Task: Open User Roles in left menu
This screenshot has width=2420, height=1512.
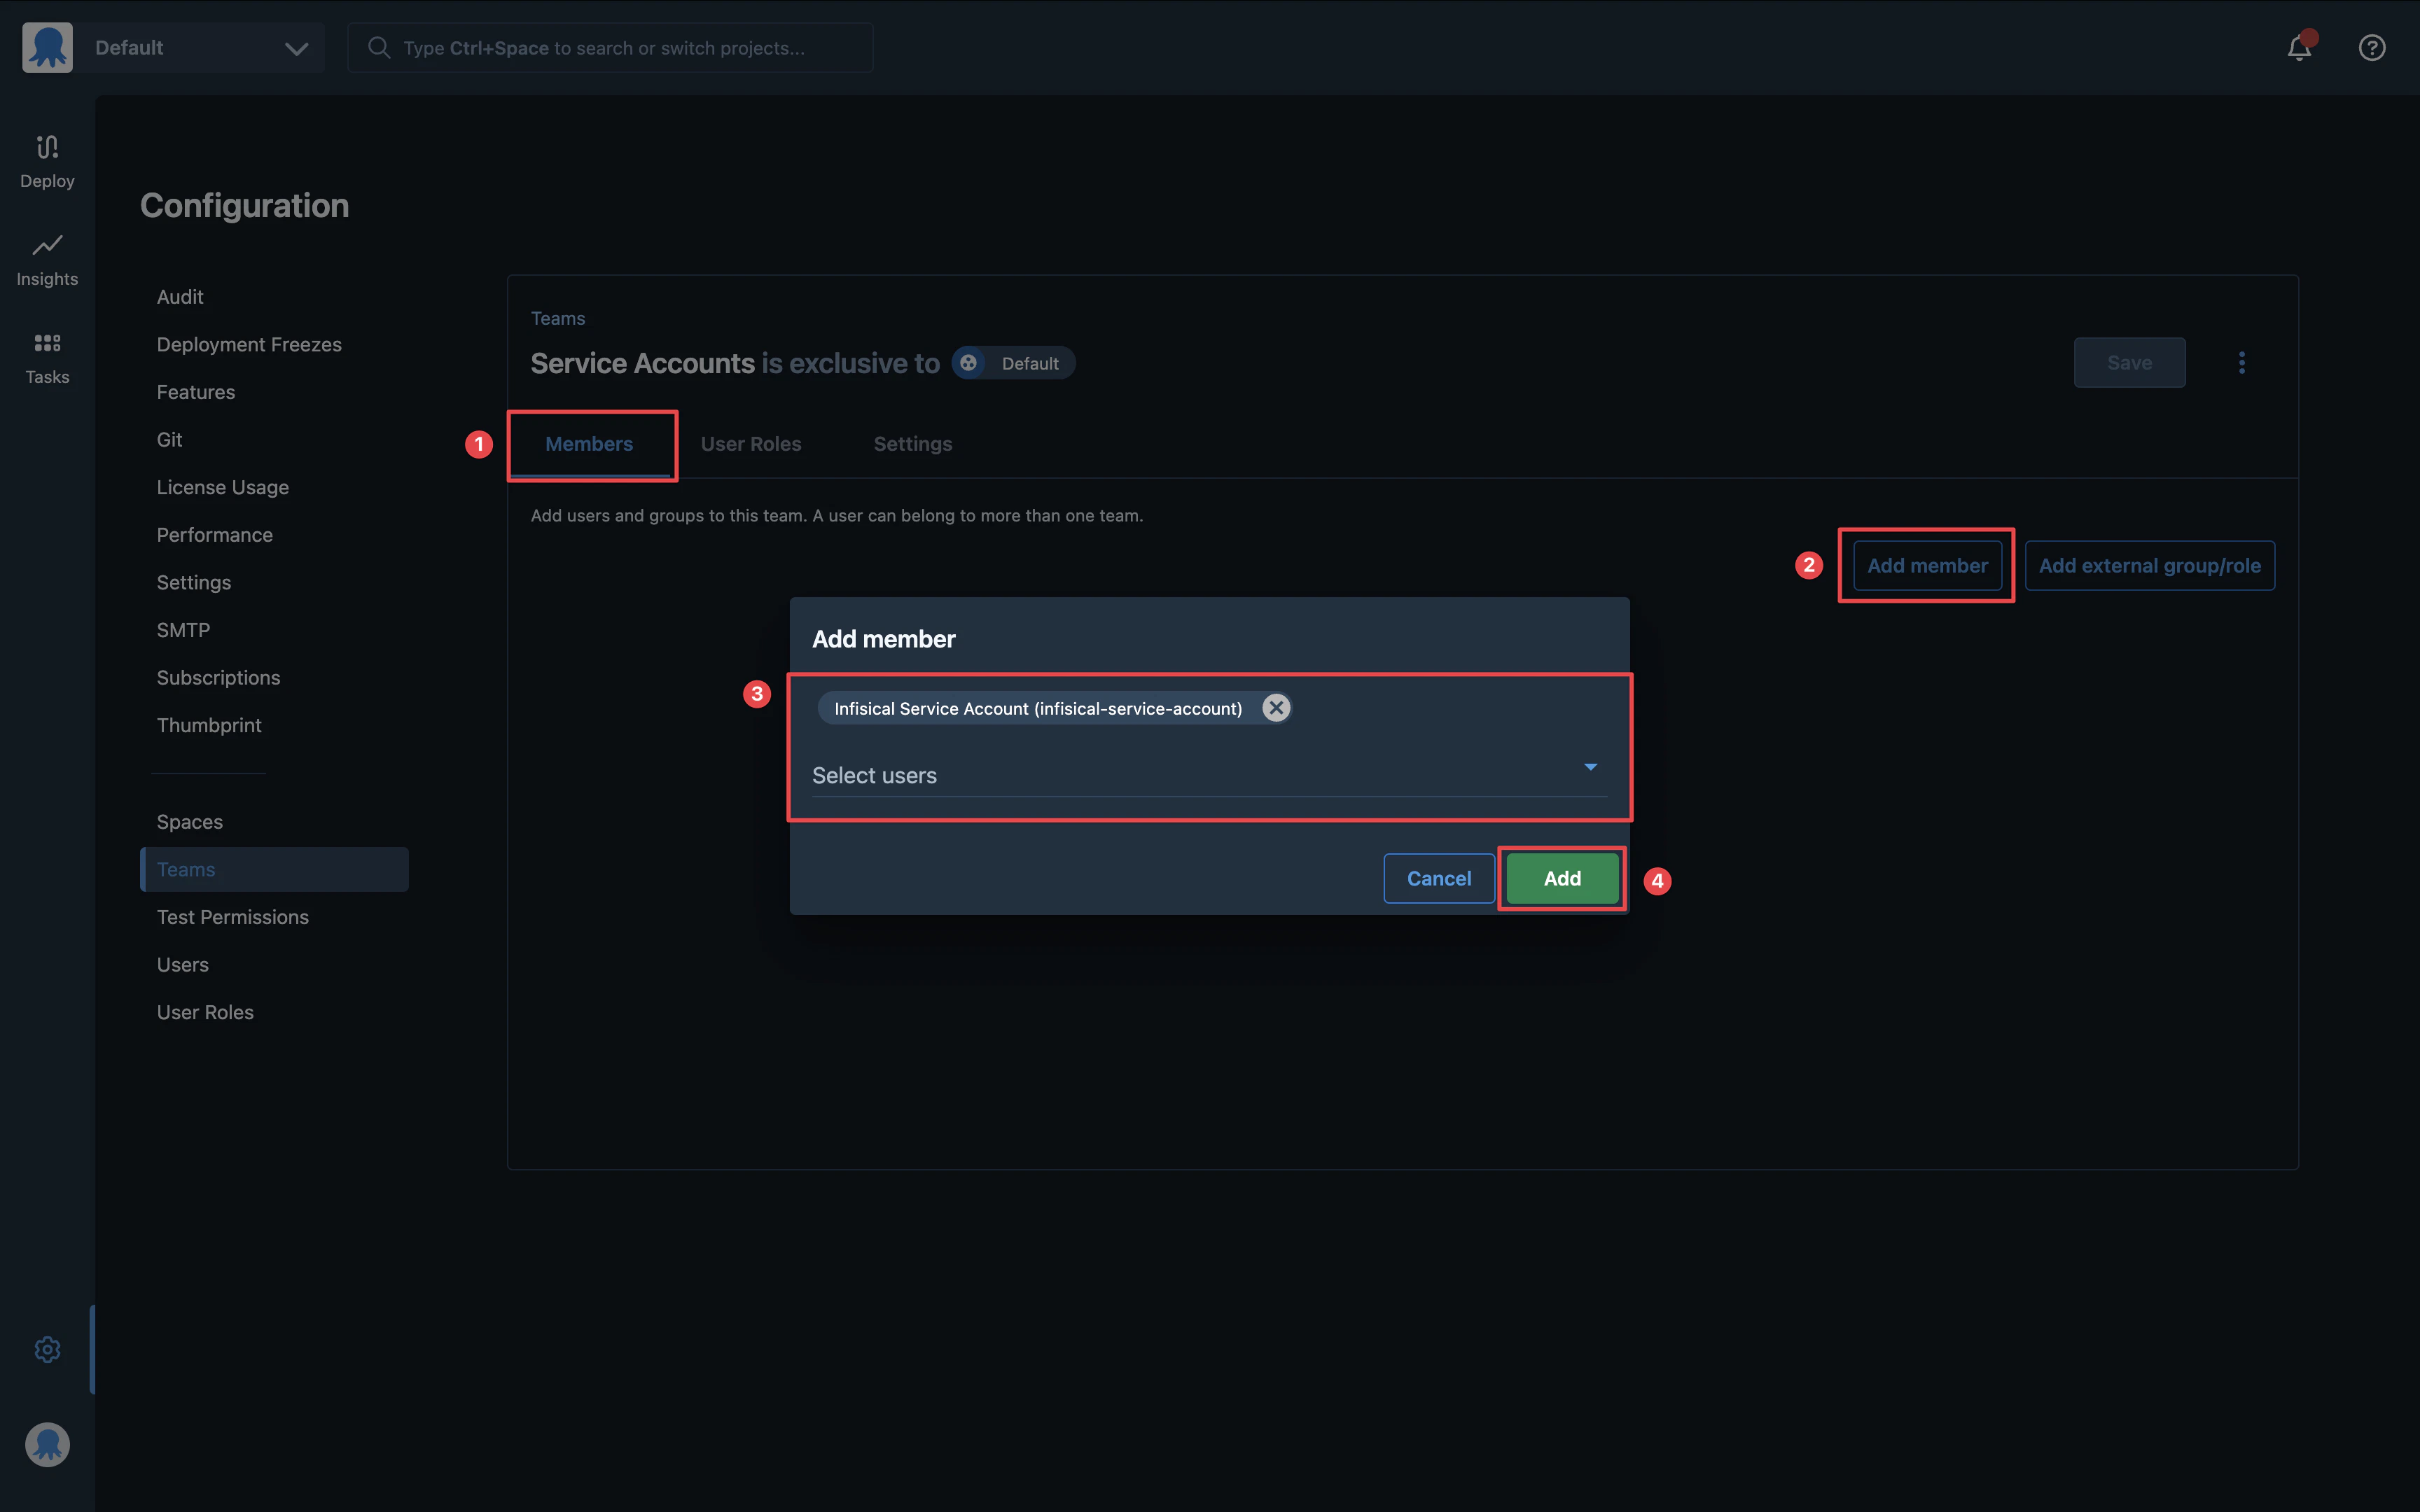Action: click(205, 1012)
